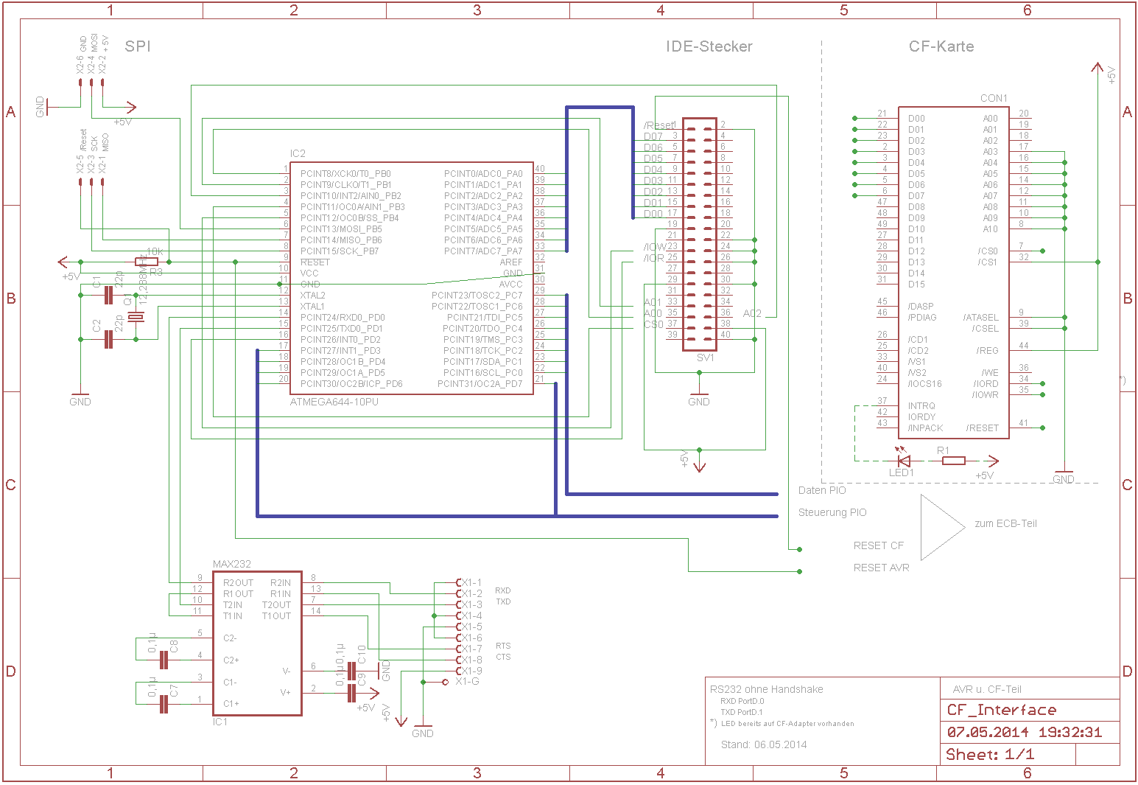Click capacitor C2 22p symbol

tap(108, 339)
